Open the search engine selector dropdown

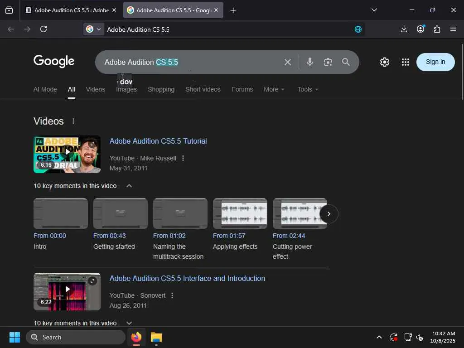coord(93,29)
